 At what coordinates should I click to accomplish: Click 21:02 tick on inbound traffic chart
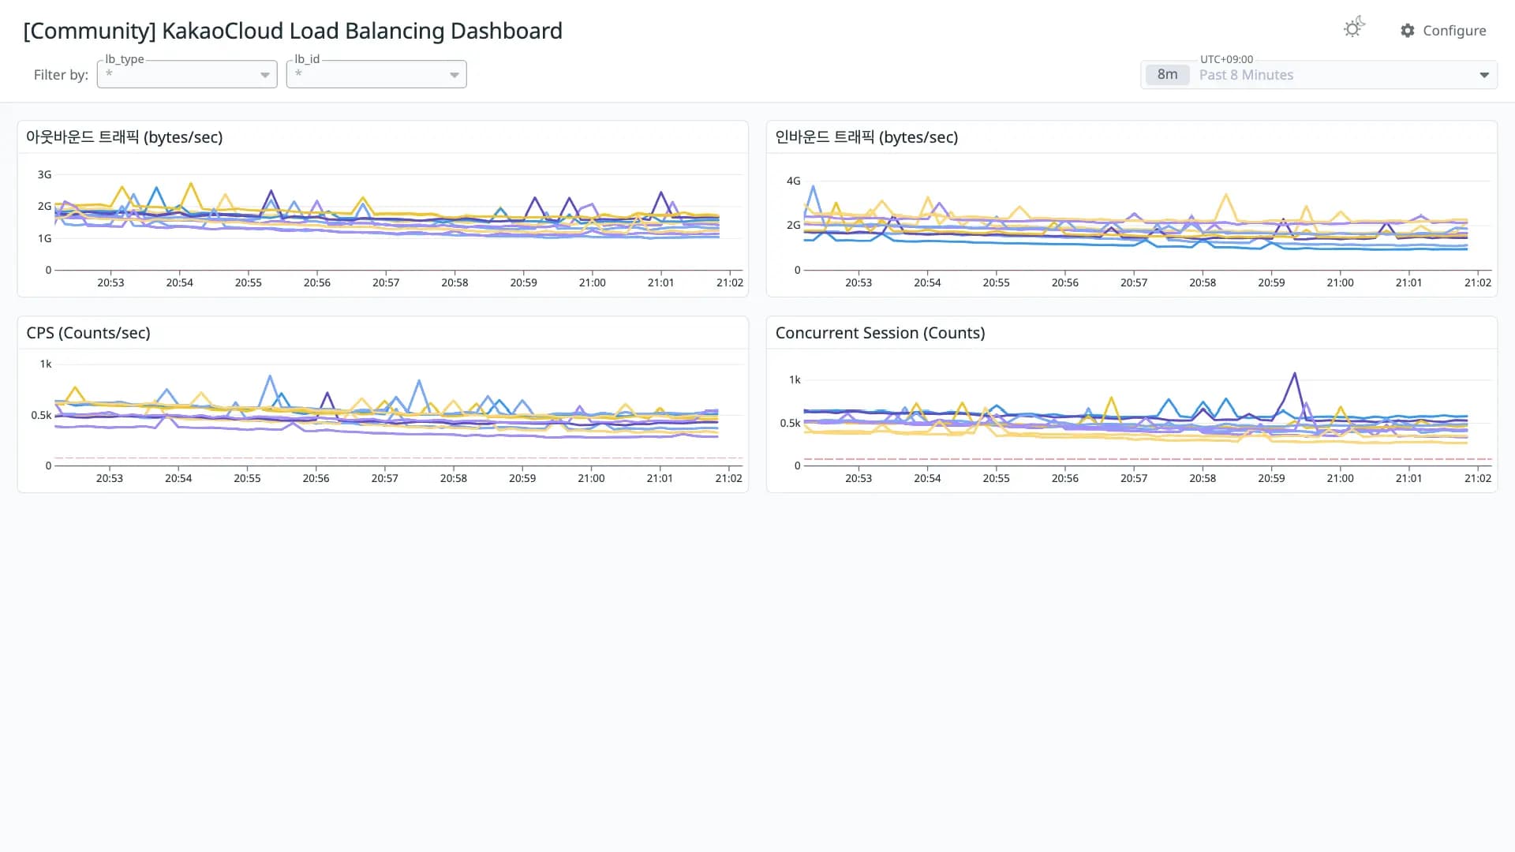point(1477,282)
